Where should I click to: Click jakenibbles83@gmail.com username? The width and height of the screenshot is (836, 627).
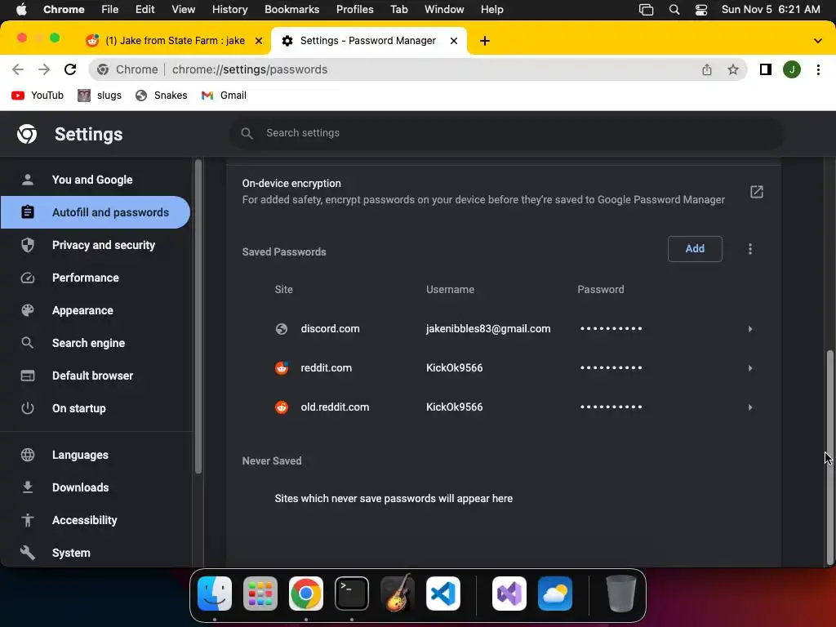click(488, 329)
